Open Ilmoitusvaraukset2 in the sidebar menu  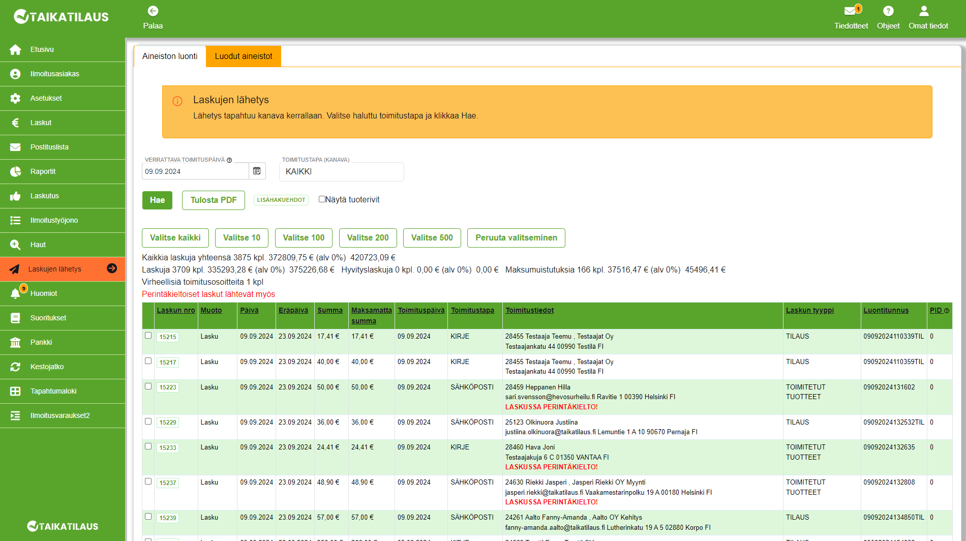pos(63,415)
